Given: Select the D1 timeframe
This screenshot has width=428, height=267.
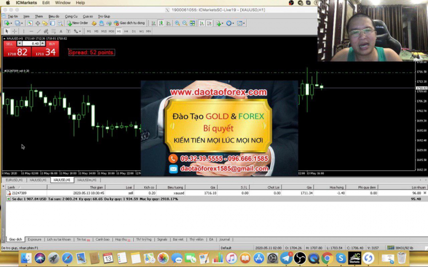Looking at the screenshot, I should coord(134,31).
